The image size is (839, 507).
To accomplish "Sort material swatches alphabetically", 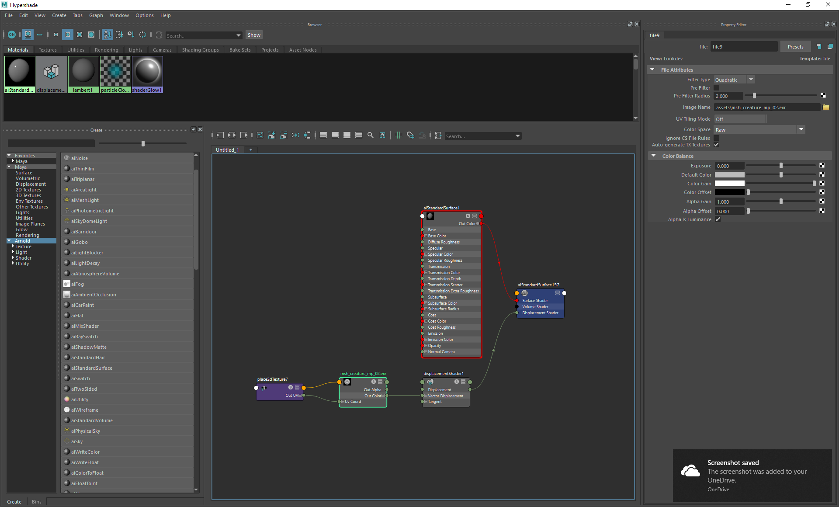I will [x=107, y=35].
